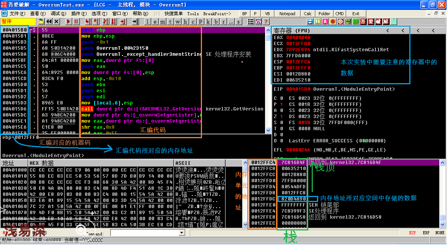The width and height of the screenshot is (448, 246).
Task: Open the Command box dropdown arrow
Action: pos(182,233)
